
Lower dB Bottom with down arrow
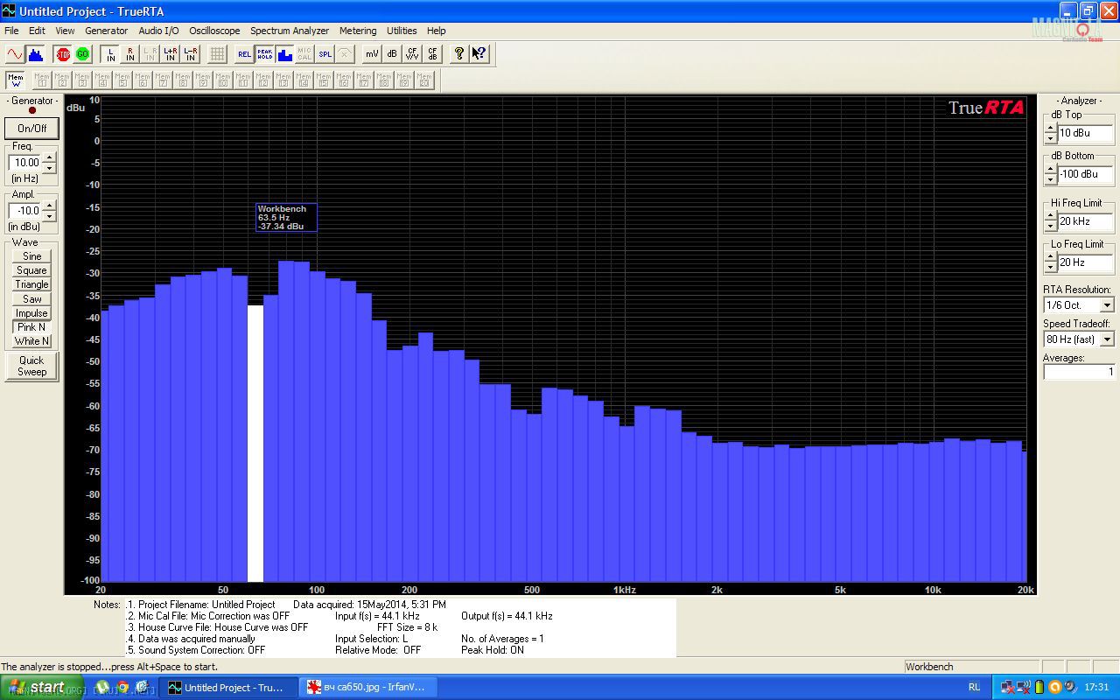click(1050, 179)
